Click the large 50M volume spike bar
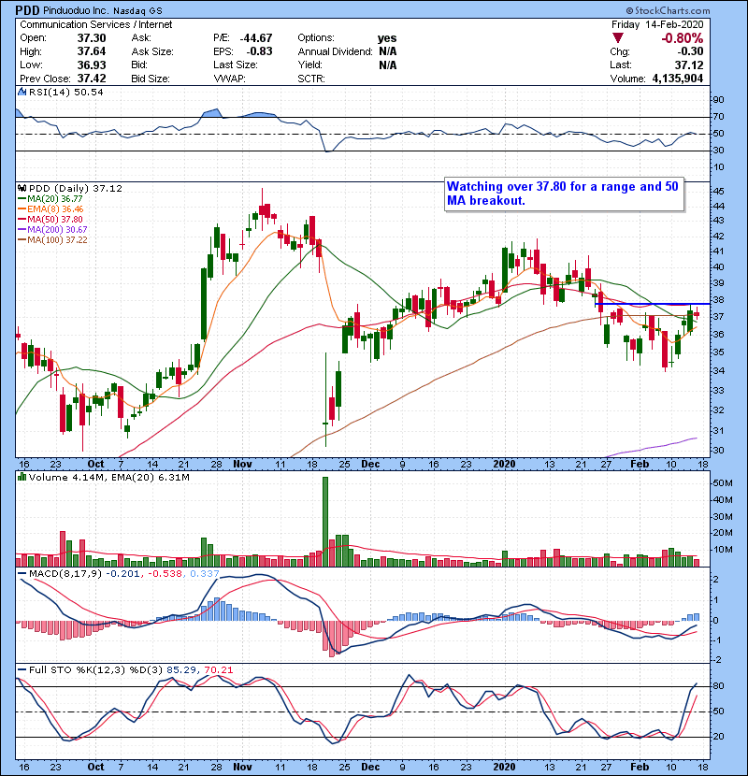748x776 pixels. pos(325,522)
